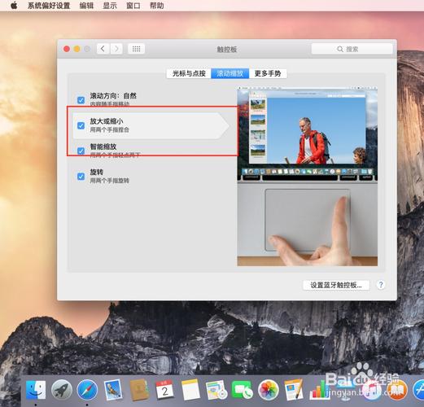Viewport: 424px width, 407px height.
Task: Disable the 旋转 checkbox
Action: pos(81,177)
